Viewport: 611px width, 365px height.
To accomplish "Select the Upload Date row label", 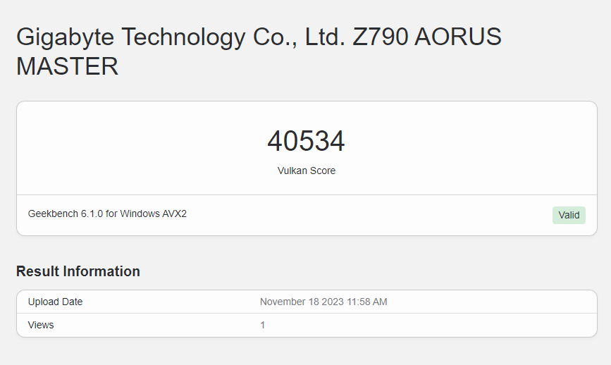I will click(x=56, y=302).
